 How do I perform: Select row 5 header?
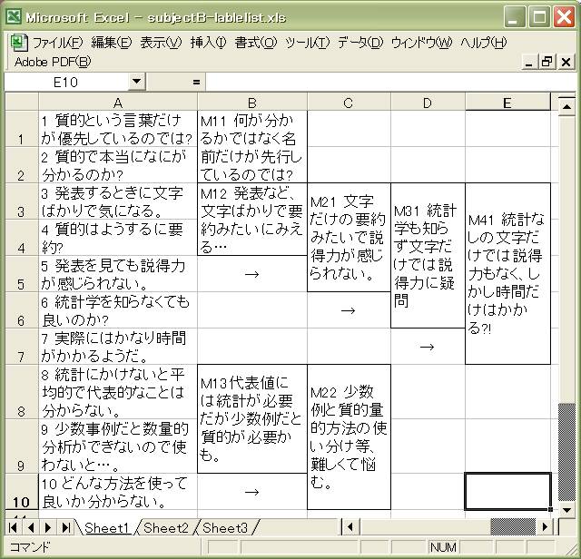[x=21, y=274]
